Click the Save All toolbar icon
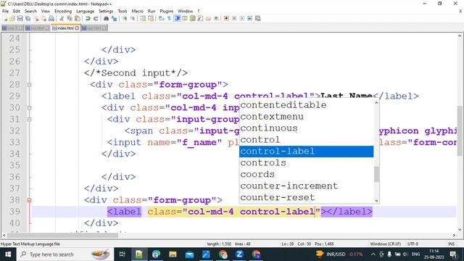This screenshot has width=464, height=261. pyautogui.click(x=28, y=18)
